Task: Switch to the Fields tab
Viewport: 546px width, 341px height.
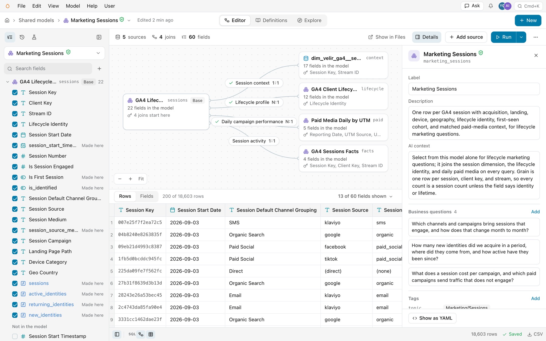Action: coord(147,196)
